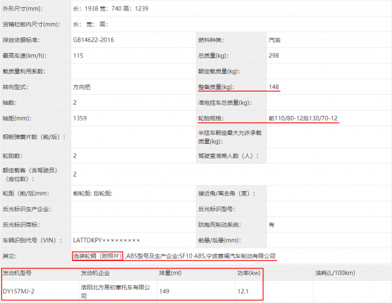Select the 轮胎数 label

(12, 156)
